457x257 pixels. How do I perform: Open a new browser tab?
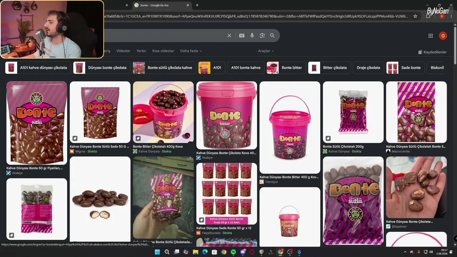[x=197, y=5]
